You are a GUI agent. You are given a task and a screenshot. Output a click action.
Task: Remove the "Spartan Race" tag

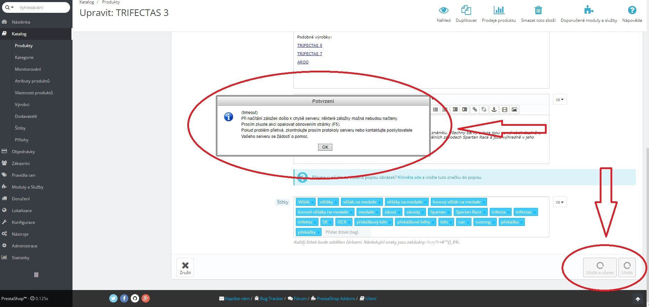click(x=484, y=212)
